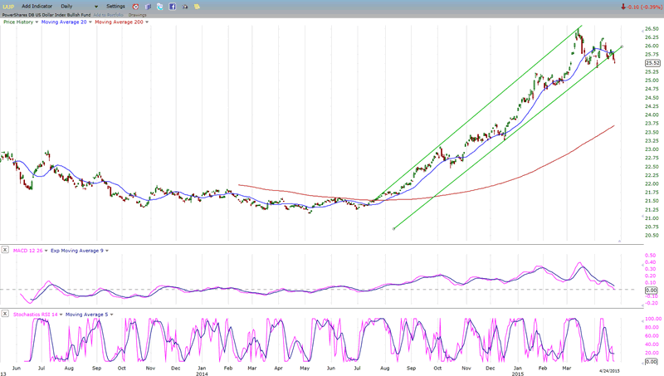Open Exp Moving Average 9 dropdown

click(108, 250)
